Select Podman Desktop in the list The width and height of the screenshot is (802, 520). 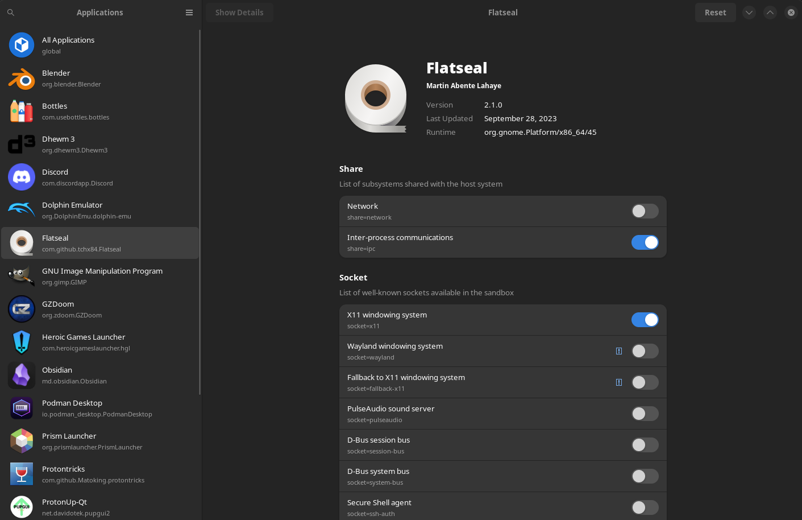[x=100, y=408]
